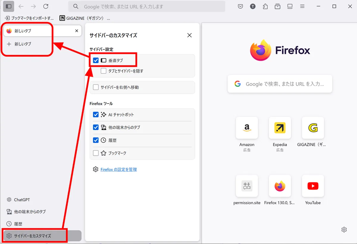Screen dimensions: 357x244
Task: Open the account avatar T icon
Action: point(253,6)
